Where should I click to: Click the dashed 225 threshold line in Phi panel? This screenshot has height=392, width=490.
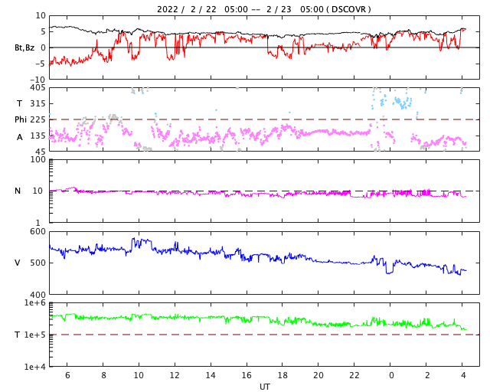tap(264, 119)
